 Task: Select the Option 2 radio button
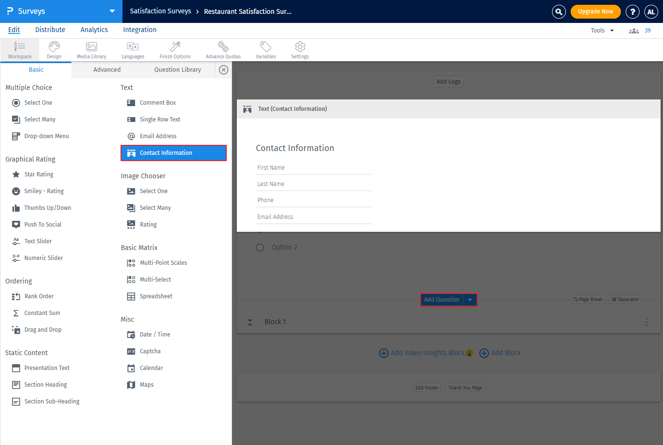260,248
